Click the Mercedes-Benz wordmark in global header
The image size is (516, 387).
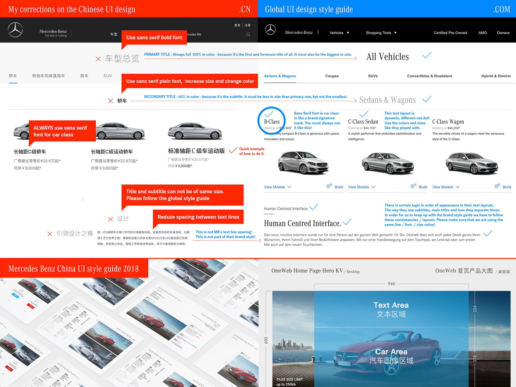(x=299, y=33)
